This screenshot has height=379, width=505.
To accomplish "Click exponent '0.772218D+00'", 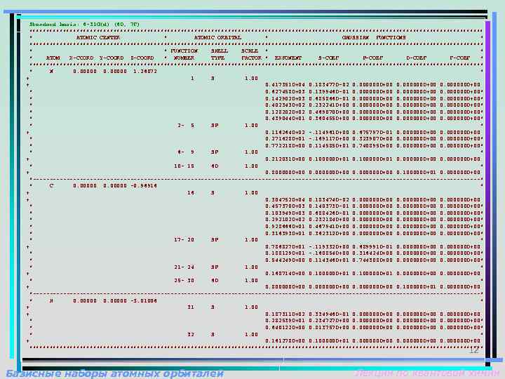I will (x=285, y=146).
